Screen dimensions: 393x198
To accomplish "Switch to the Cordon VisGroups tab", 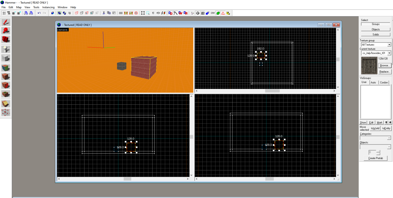I will coord(384,83).
